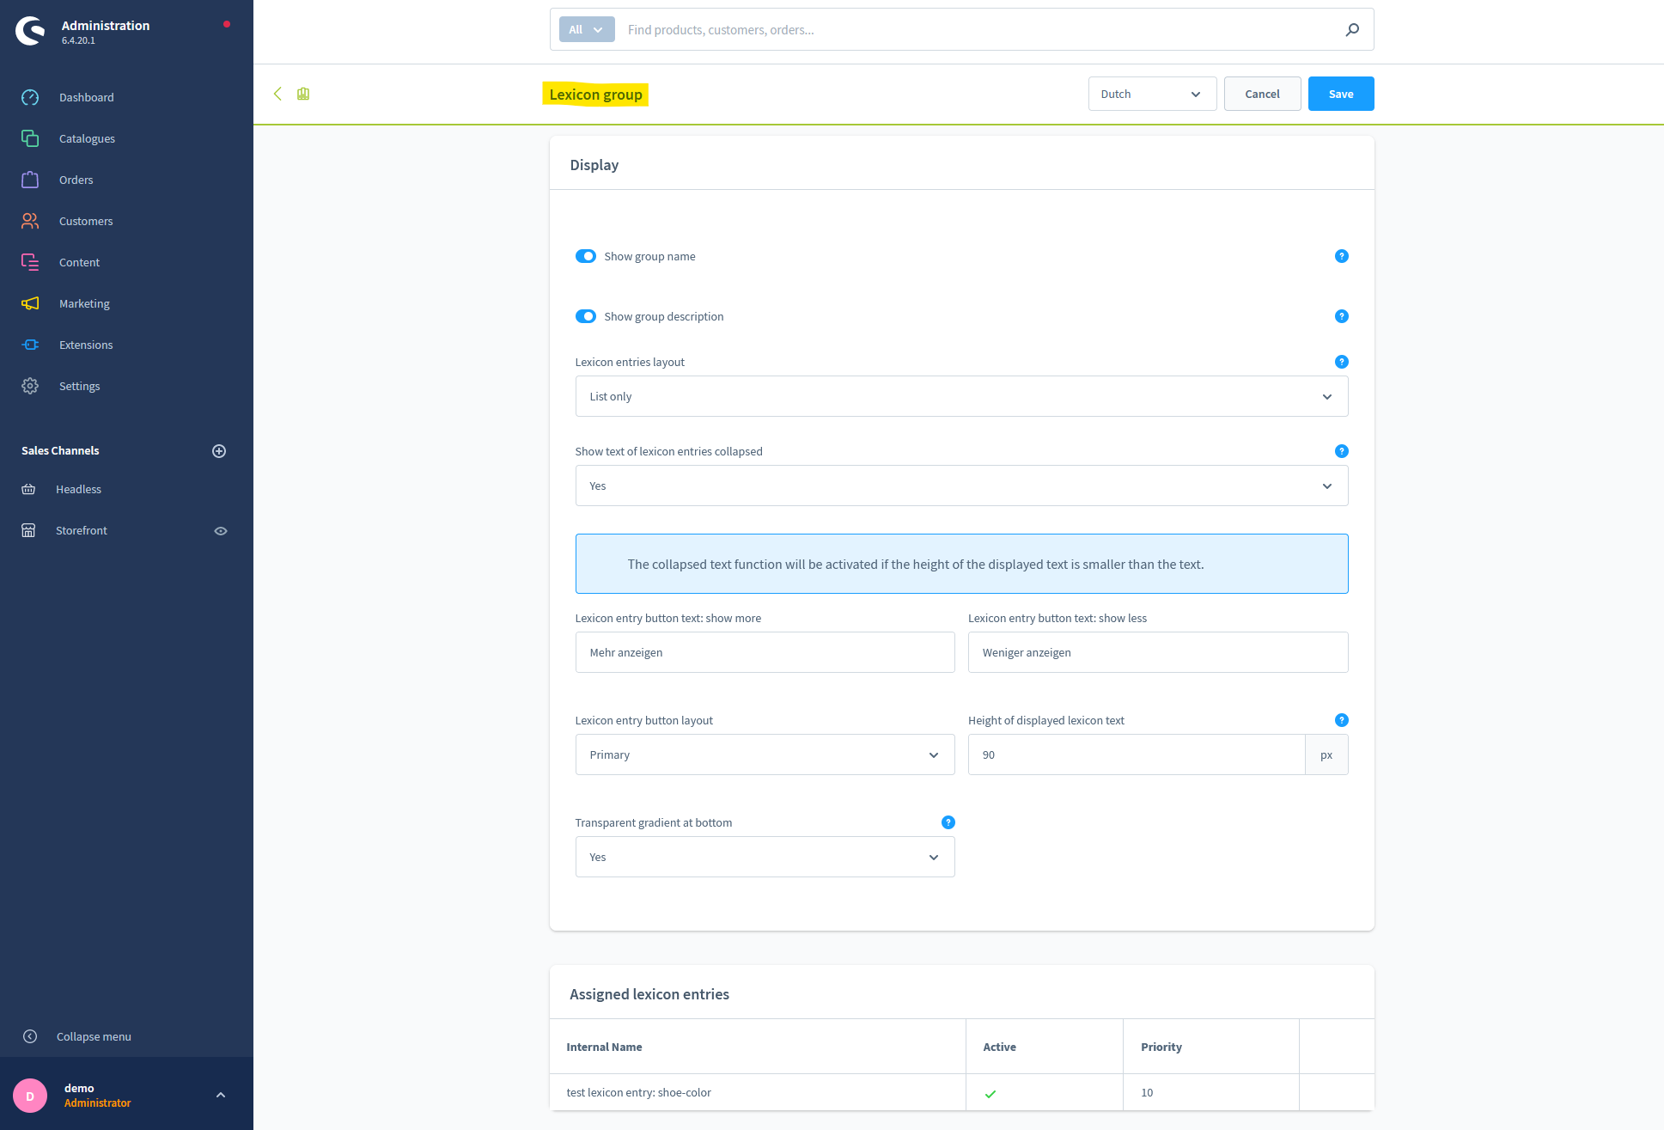Open the Settings gear icon

(30, 386)
